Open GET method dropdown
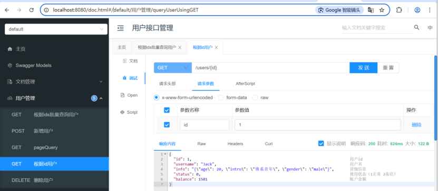The width and height of the screenshot is (438, 191). tap(173, 68)
